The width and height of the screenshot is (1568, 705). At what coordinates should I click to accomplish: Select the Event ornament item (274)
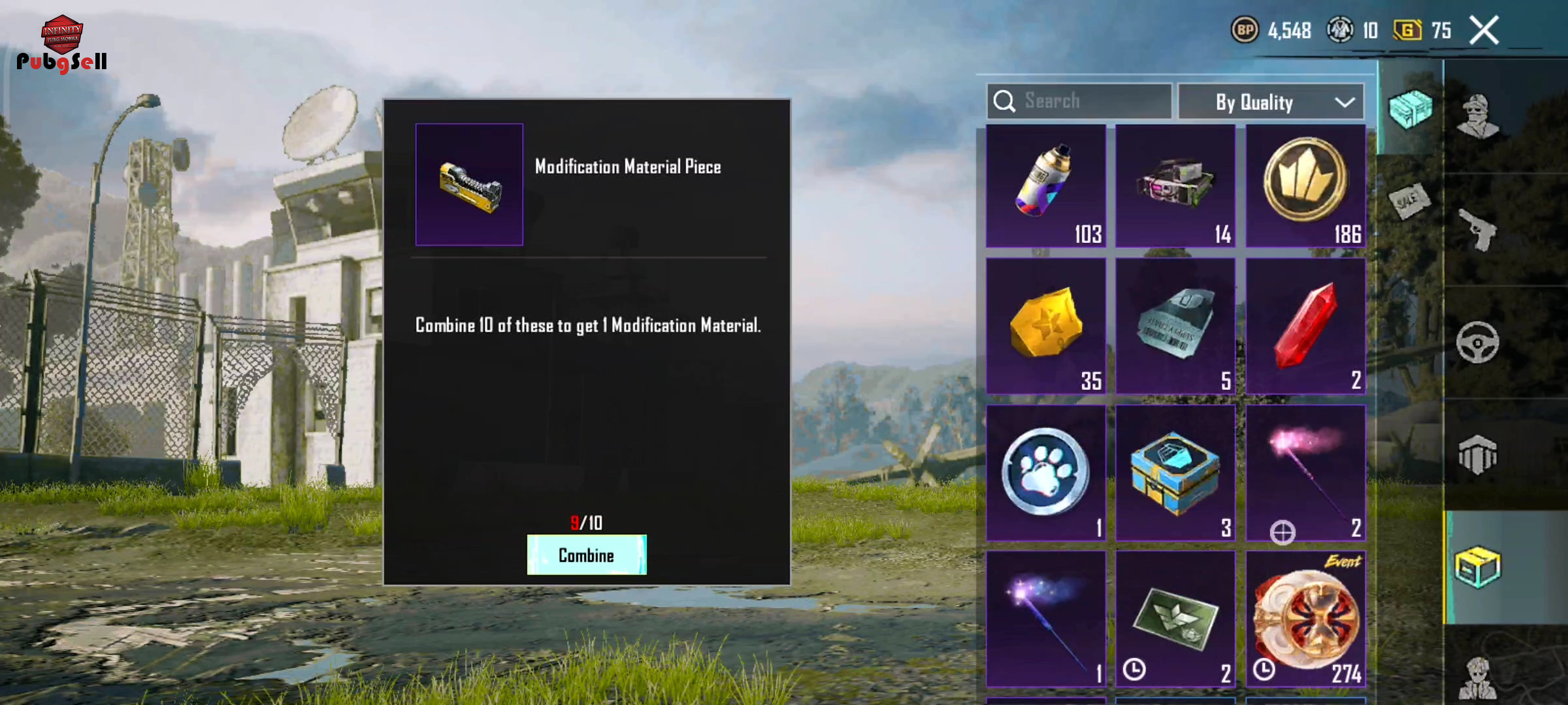coord(1305,619)
